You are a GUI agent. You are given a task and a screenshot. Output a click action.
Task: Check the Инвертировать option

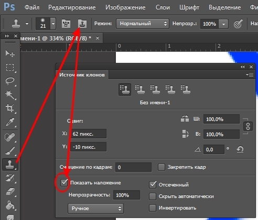click(x=153, y=208)
